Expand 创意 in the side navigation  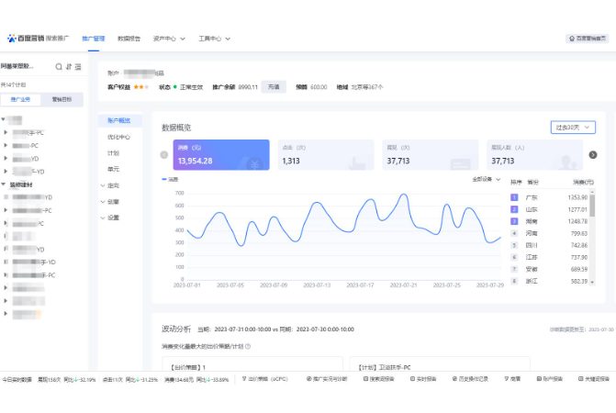click(x=110, y=201)
